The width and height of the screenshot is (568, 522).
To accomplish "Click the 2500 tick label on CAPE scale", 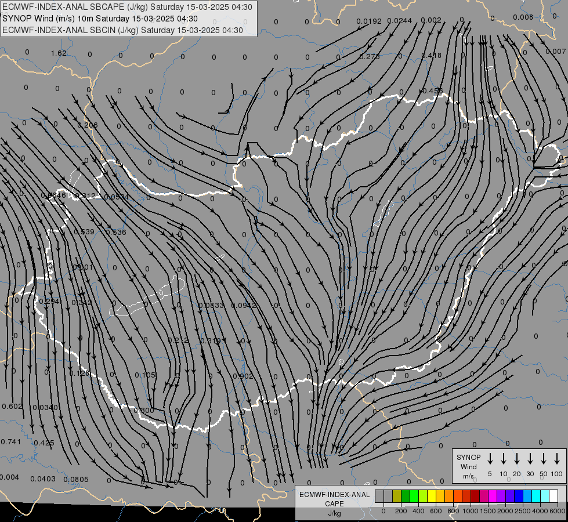I will tap(522, 511).
